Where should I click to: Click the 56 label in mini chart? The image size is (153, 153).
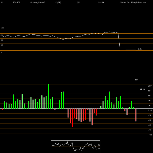coord(99,149)
